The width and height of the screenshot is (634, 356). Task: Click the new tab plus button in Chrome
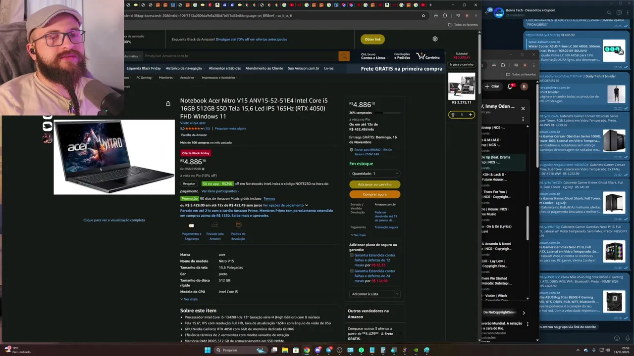pos(430,5)
